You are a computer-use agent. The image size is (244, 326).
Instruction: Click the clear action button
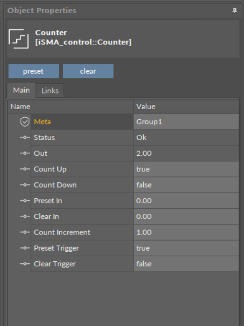click(88, 71)
